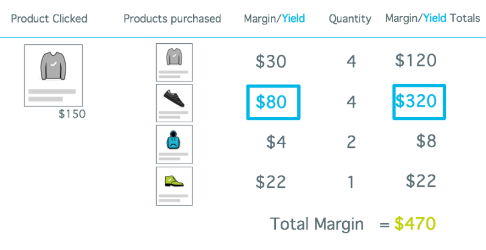Click the black sneaker product icon
This screenshot has height=250, width=486.
174,103
